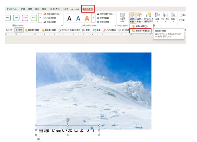Screen dimensions: 197x142
Task: Expand the shape styles gallery
Action: pyautogui.click(x=40, y=18)
